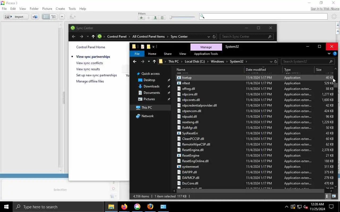
Task: Open File Explorer from taskbar
Action: [111, 207]
